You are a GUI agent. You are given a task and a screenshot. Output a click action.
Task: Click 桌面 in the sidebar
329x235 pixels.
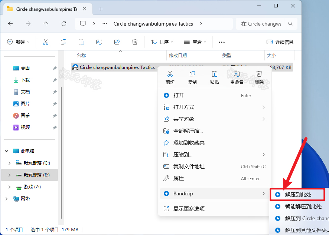pyautogui.click(x=25, y=68)
